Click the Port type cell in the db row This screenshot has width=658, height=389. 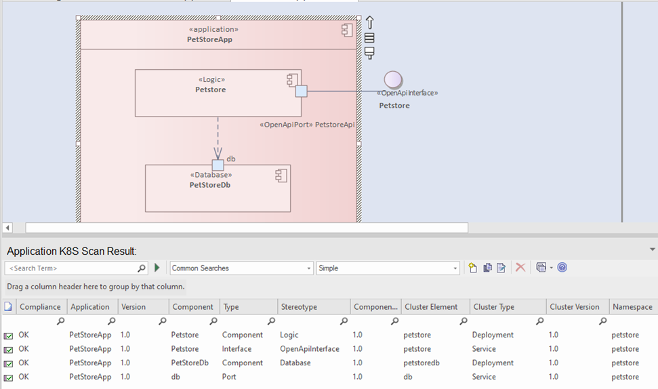[x=229, y=377]
